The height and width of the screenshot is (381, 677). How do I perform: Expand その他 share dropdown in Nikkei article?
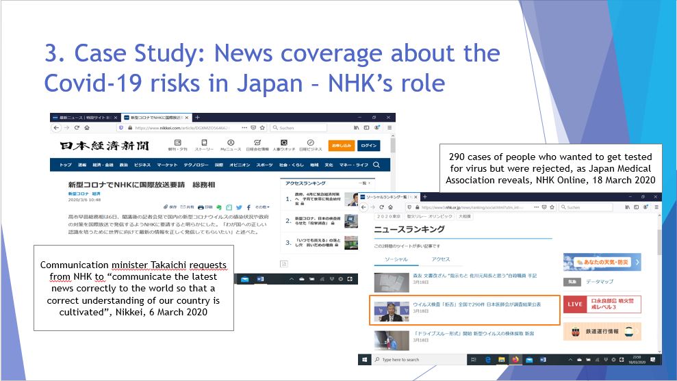(x=262, y=207)
